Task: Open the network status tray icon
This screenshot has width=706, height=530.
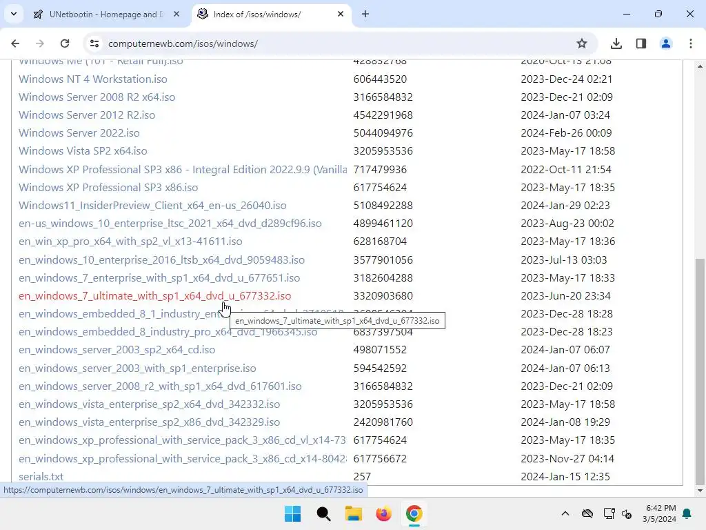Action: coord(609,513)
